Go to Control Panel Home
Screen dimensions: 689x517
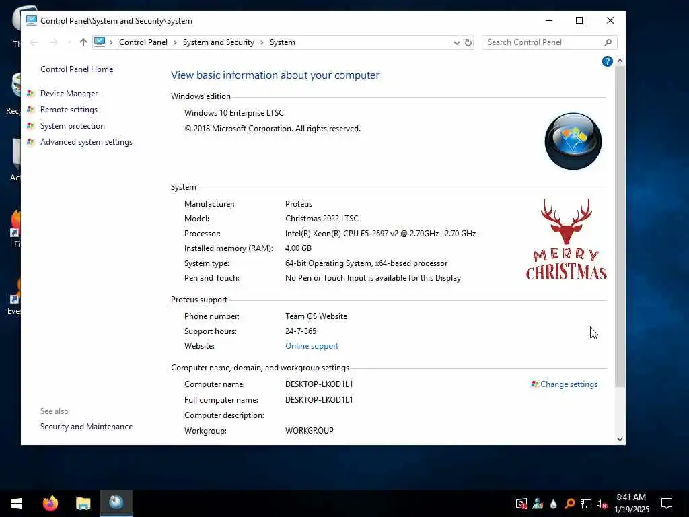[77, 69]
